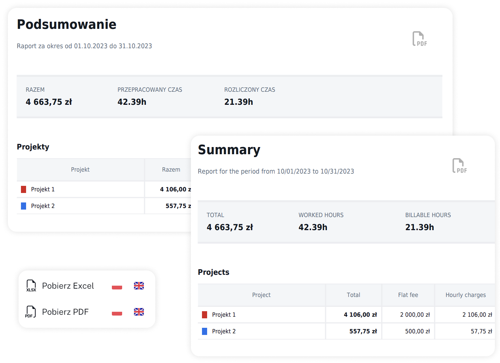Choose UK flag for PDF download

pyautogui.click(x=139, y=312)
